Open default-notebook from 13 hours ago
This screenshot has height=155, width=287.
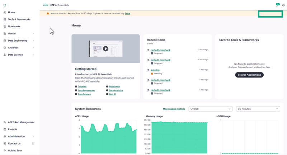click(x=160, y=50)
